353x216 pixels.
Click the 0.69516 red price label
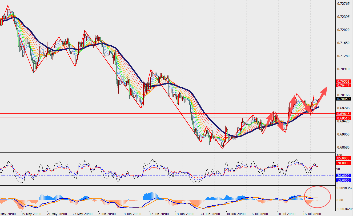(343, 118)
